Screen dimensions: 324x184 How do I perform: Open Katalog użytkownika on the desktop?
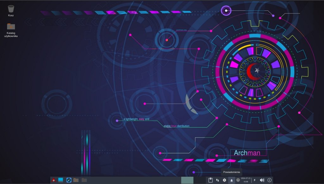(x=10, y=27)
